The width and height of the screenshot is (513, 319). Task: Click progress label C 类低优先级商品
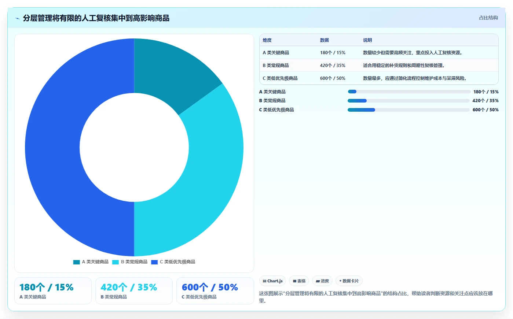click(276, 110)
